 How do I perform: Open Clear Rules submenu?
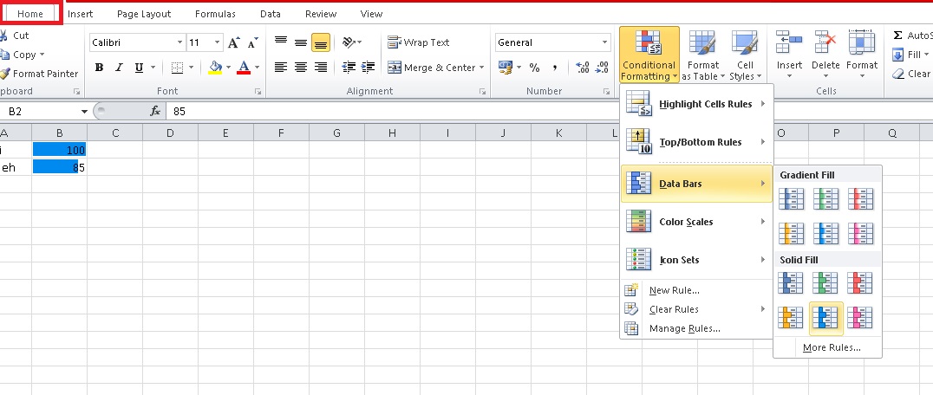(x=696, y=309)
